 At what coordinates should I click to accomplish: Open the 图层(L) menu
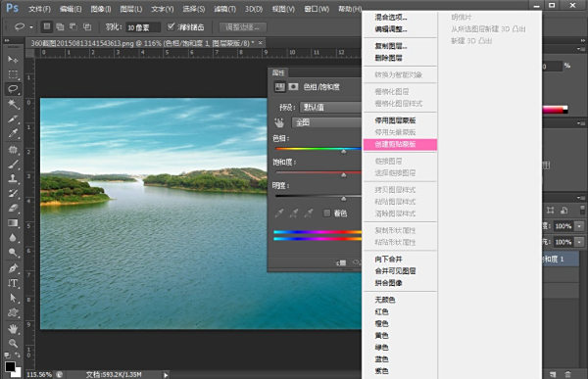pos(131,9)
